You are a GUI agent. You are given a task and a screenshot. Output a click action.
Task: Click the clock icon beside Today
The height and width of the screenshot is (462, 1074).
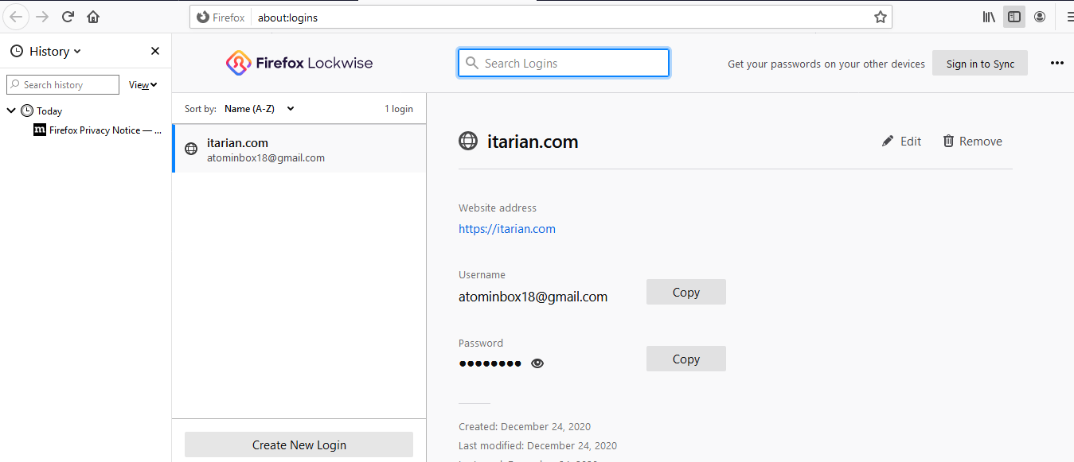27,111
